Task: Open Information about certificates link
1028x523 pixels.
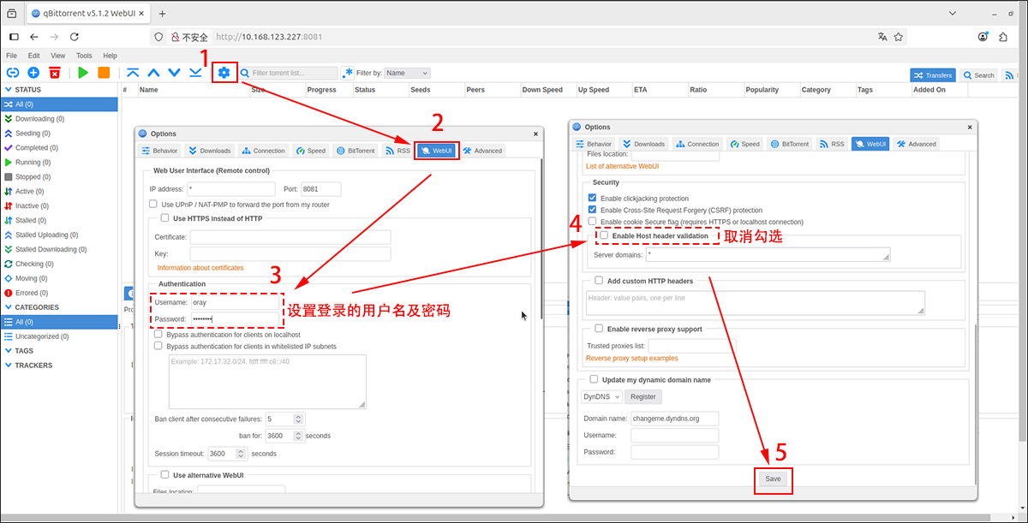Action: 200,268
